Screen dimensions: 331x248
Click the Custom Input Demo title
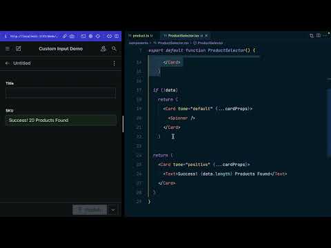coord(61,49)
